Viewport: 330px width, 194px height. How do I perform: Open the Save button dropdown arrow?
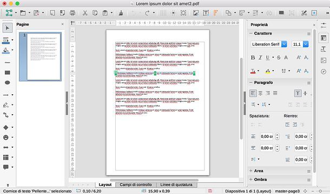(x=43, y=13)
